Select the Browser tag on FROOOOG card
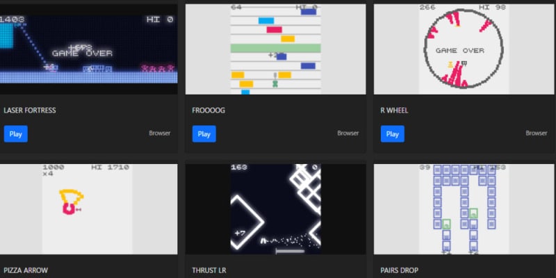556x278 pixels. click(x=347, y=133)
